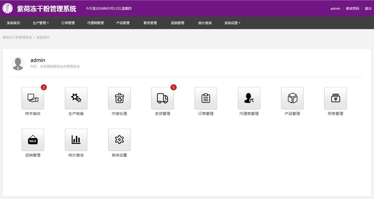
Task: Click the 财务管理 yen icon
Action: pyautogui.click(x=335, y=98)
